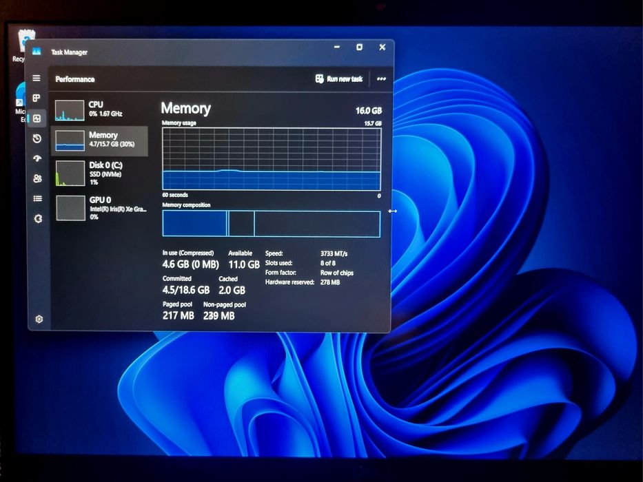Select the Disk 0 (C:) entry

tap(100, 174)
